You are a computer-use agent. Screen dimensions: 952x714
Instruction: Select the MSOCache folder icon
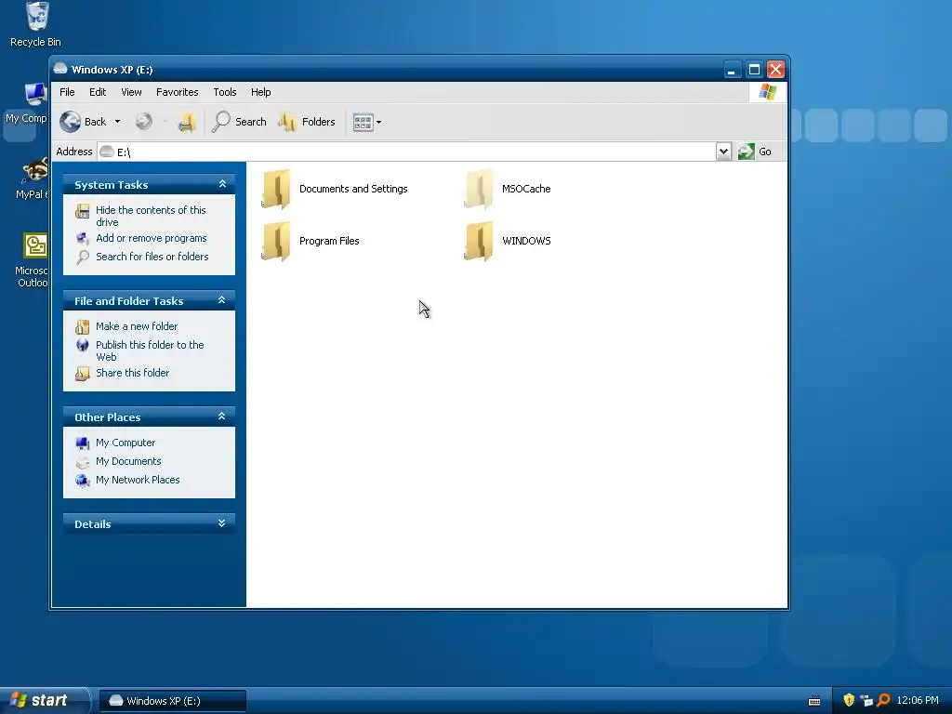coord(479,189)
